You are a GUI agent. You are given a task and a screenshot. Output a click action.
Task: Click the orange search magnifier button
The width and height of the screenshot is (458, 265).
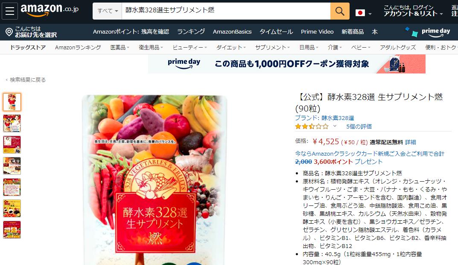(340, 11)
